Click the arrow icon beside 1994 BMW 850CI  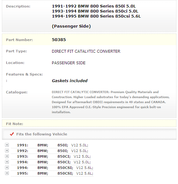coord(7,162)
